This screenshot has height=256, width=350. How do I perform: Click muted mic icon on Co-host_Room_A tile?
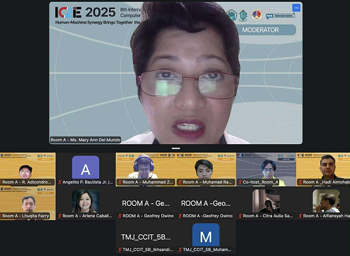(240, 182)
